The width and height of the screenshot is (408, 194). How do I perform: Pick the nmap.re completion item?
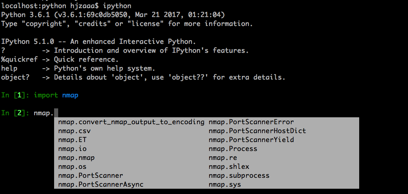coord(223,157)
